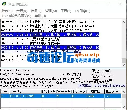Click gateway table scroll up arrow
The width and height of the screenshot is (127, 110).
[x=124, y=92]
